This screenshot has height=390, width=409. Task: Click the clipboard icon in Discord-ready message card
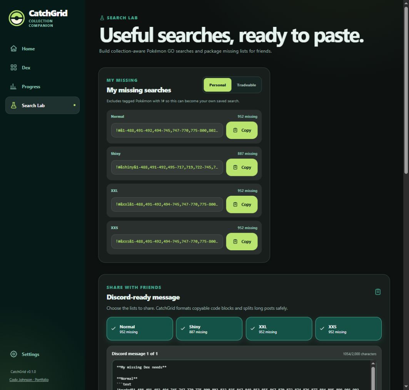pos(378,292)
